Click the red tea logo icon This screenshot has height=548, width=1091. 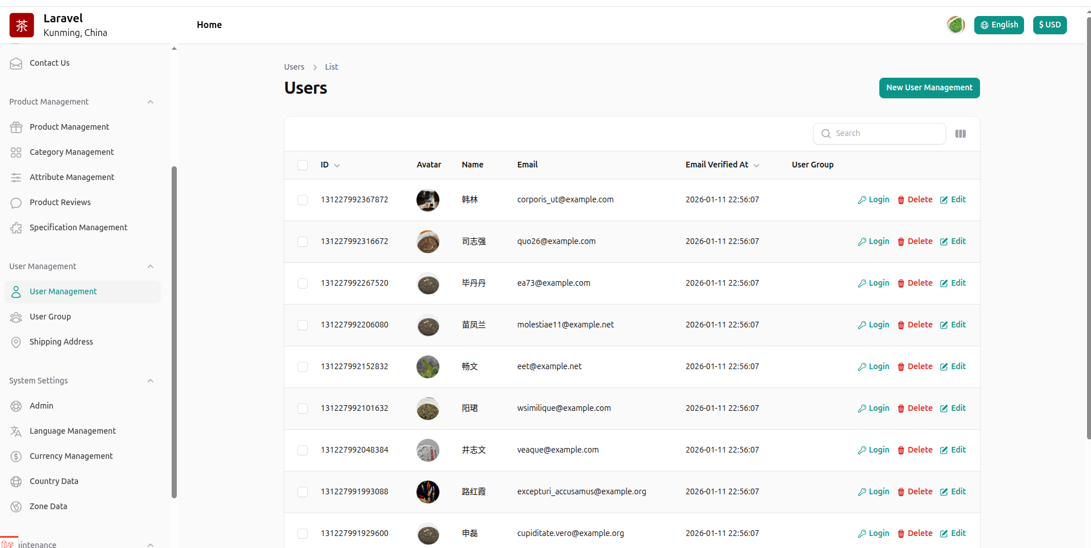pyautogui.click(x=22, y=25)
